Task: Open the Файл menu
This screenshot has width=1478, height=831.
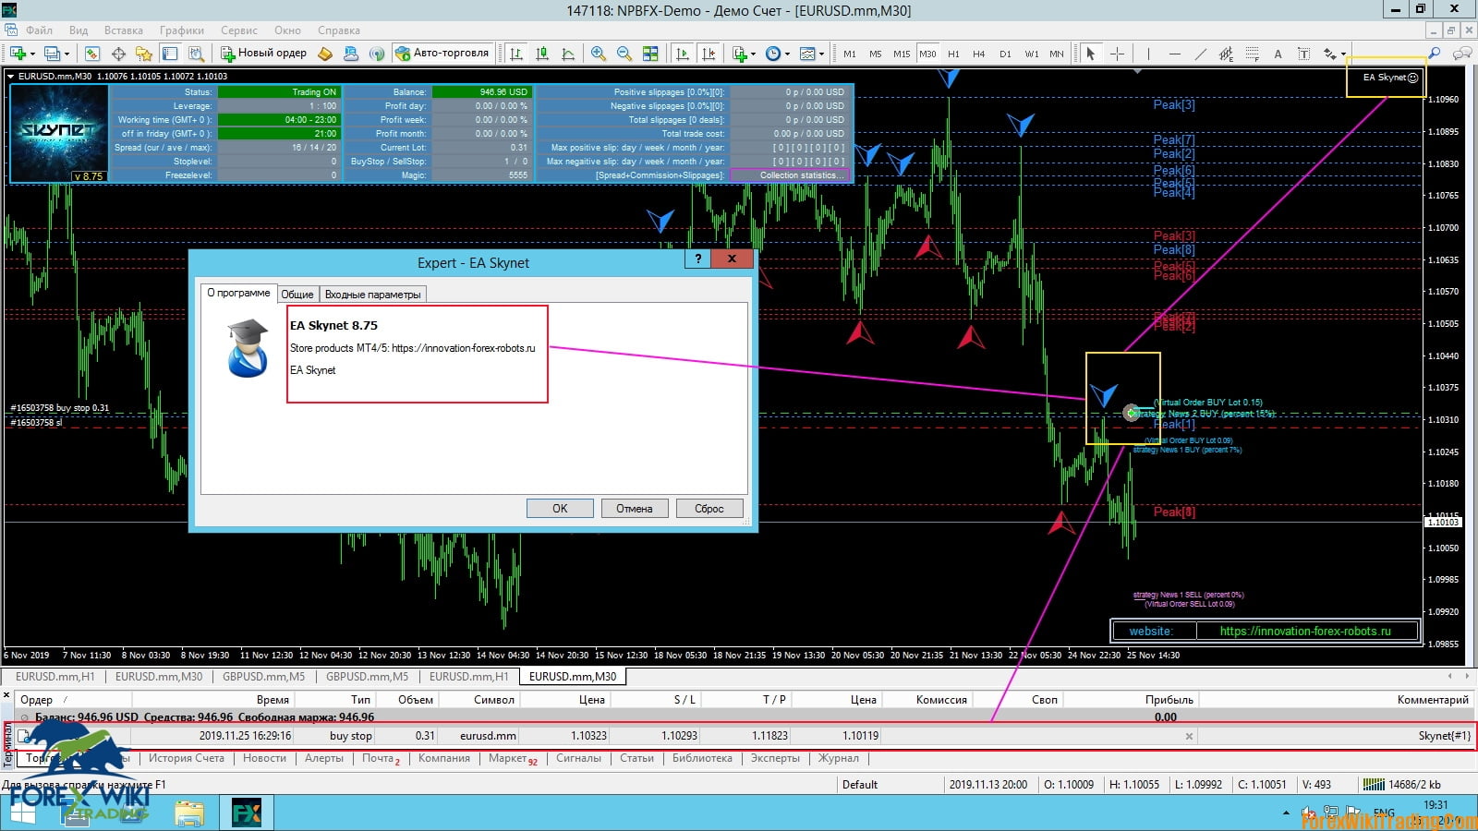Action: coord(39,30)
